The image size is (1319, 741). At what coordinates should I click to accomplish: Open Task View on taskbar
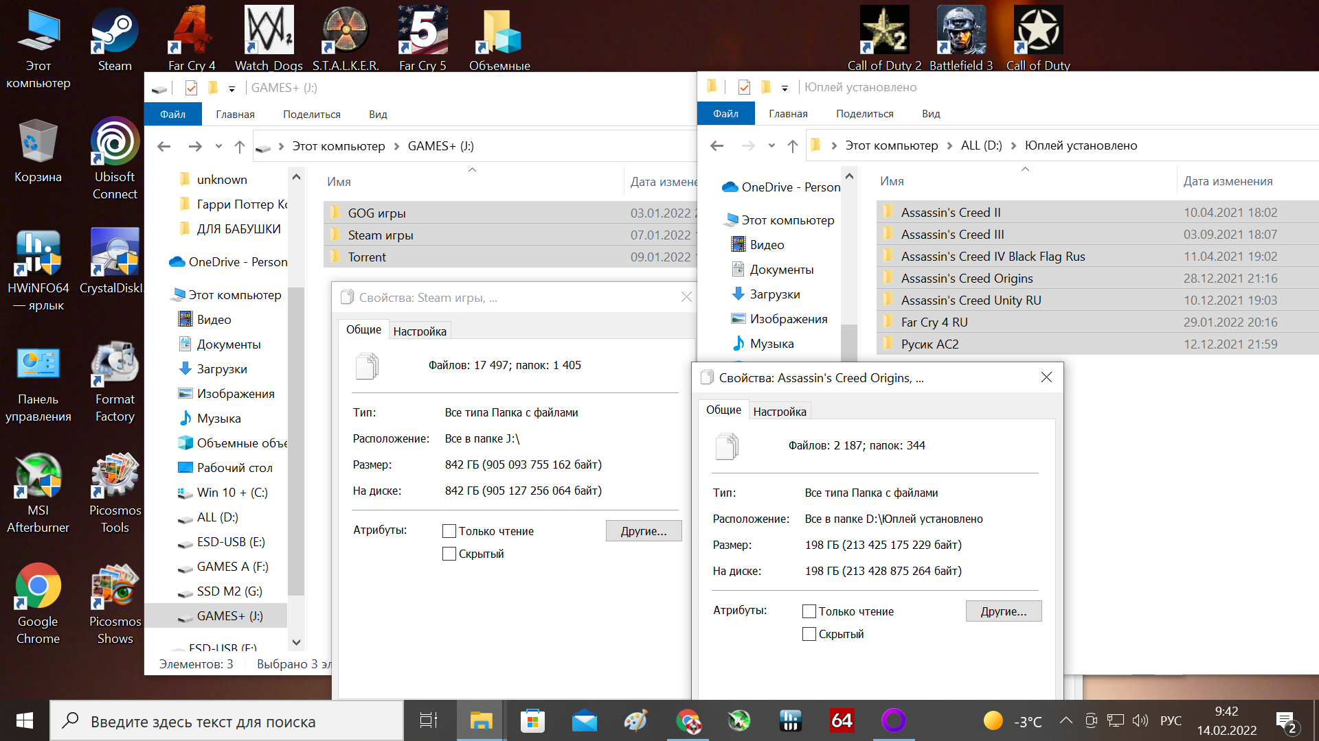click(x=429, y=721)
